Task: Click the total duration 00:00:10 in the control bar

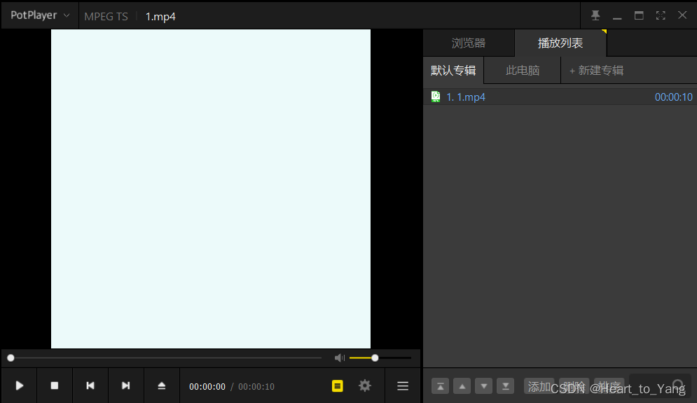Action: [x=256, y=387]
